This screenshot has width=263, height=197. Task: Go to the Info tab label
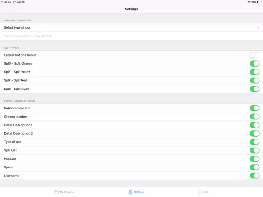coord(206,192)
